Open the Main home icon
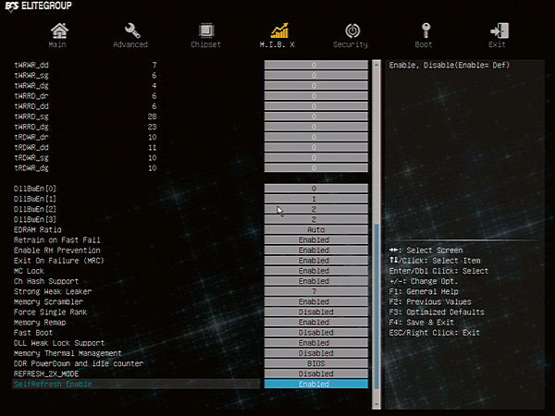555x416 pixels. (59, 31)
